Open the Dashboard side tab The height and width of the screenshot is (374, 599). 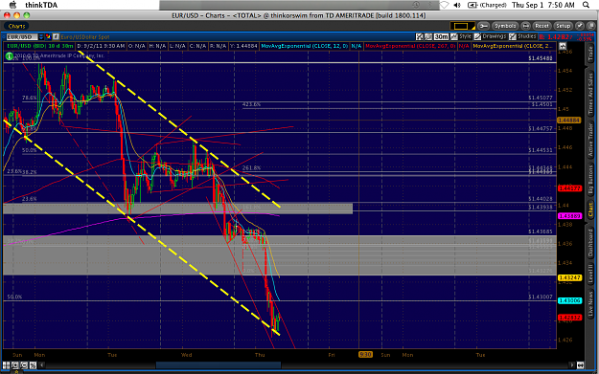590,242
